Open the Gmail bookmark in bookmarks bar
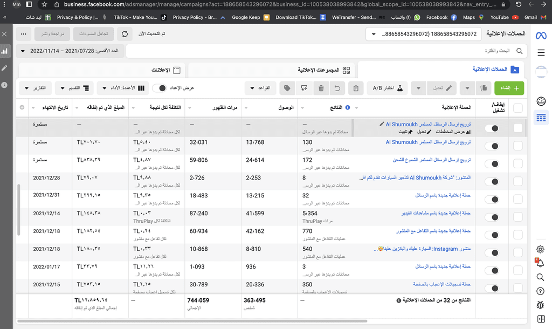This screenshot has width=552, height=329. (535, 17)
